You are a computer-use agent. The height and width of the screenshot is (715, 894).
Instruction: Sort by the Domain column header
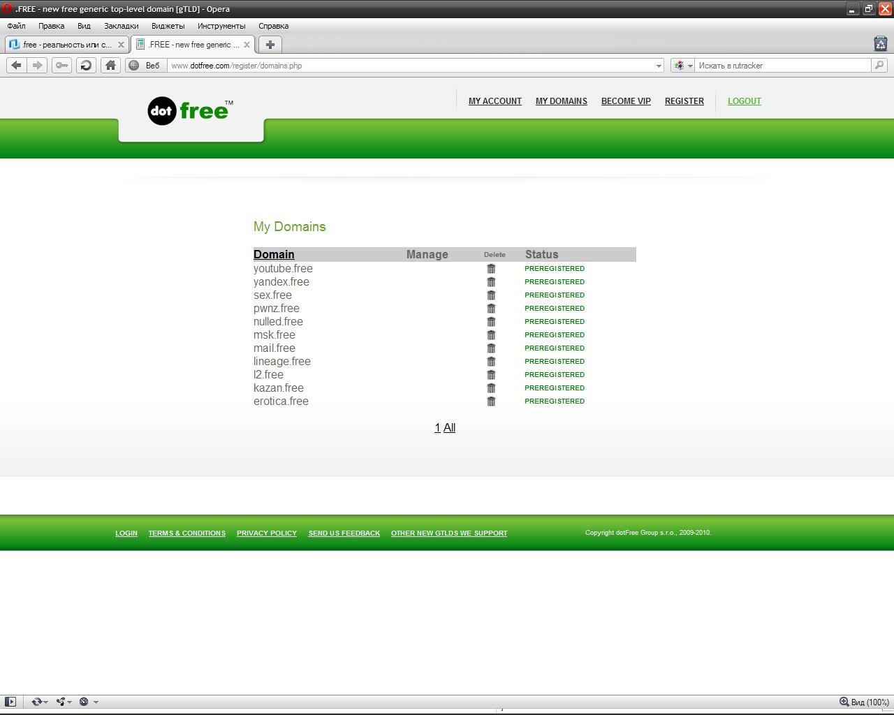coord(274,255)
